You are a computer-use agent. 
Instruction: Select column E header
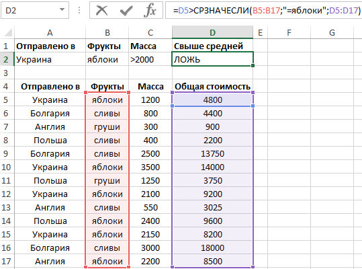click(x=261, y=32)
